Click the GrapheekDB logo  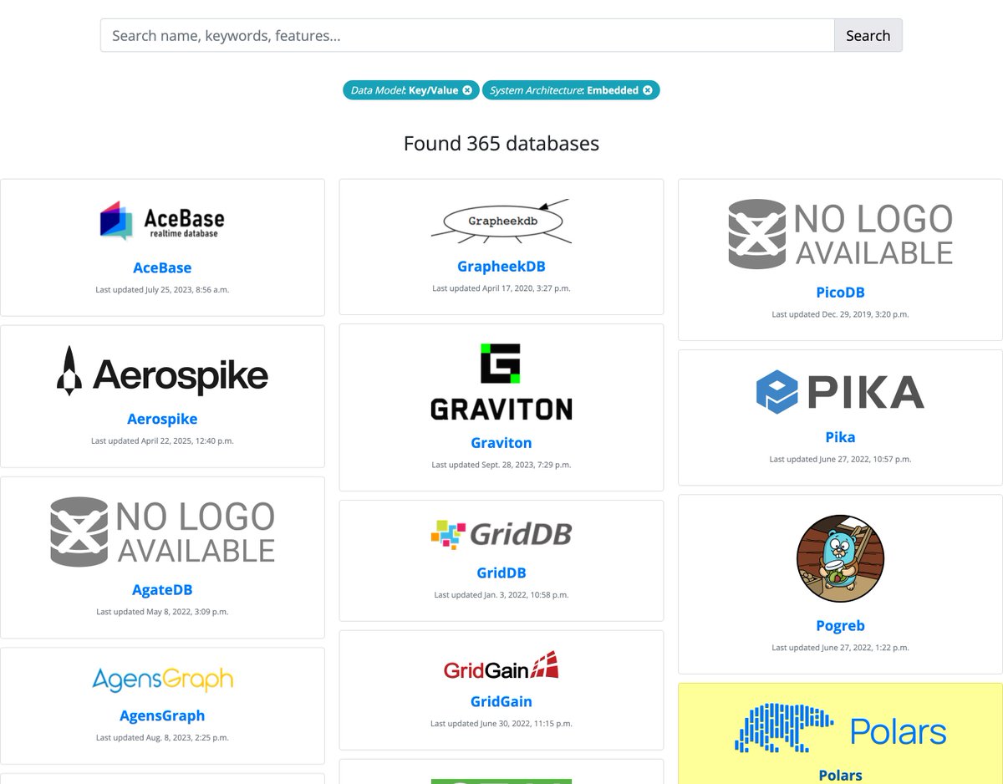[501, 221]
